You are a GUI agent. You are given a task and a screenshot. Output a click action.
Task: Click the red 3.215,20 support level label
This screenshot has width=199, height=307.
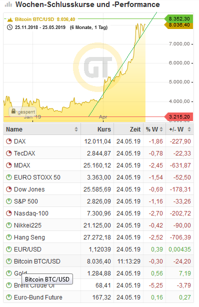click(x=178, y=117)
